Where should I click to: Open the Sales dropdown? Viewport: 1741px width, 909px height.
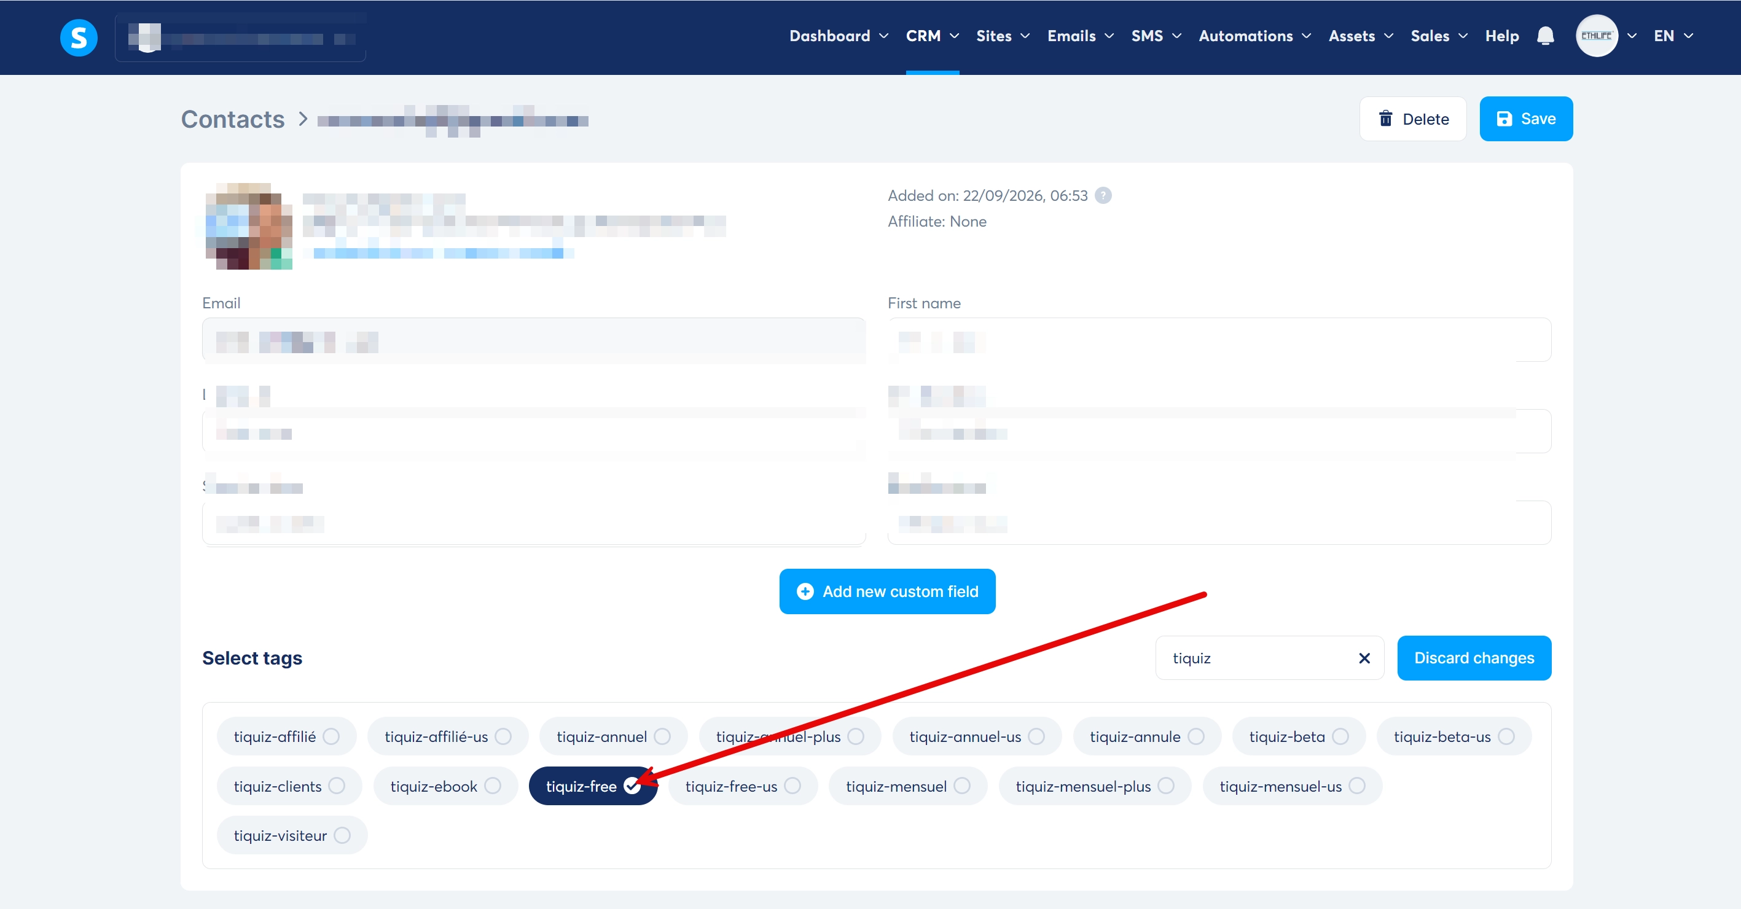(1439, 36)
